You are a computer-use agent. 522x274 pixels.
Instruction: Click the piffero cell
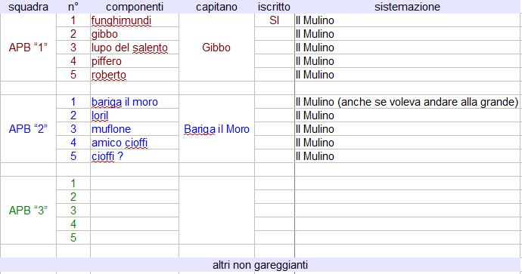(x=135, y=61)
